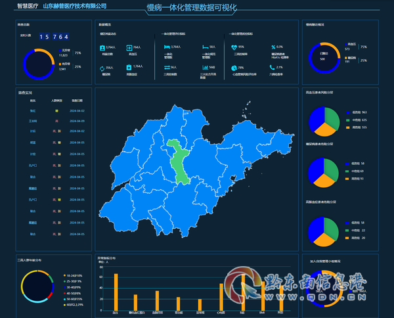This screenshot has width=394, height=318.
Task: Click the clipboard icon beside 1,764人
Action: click(x=129, y=68)
